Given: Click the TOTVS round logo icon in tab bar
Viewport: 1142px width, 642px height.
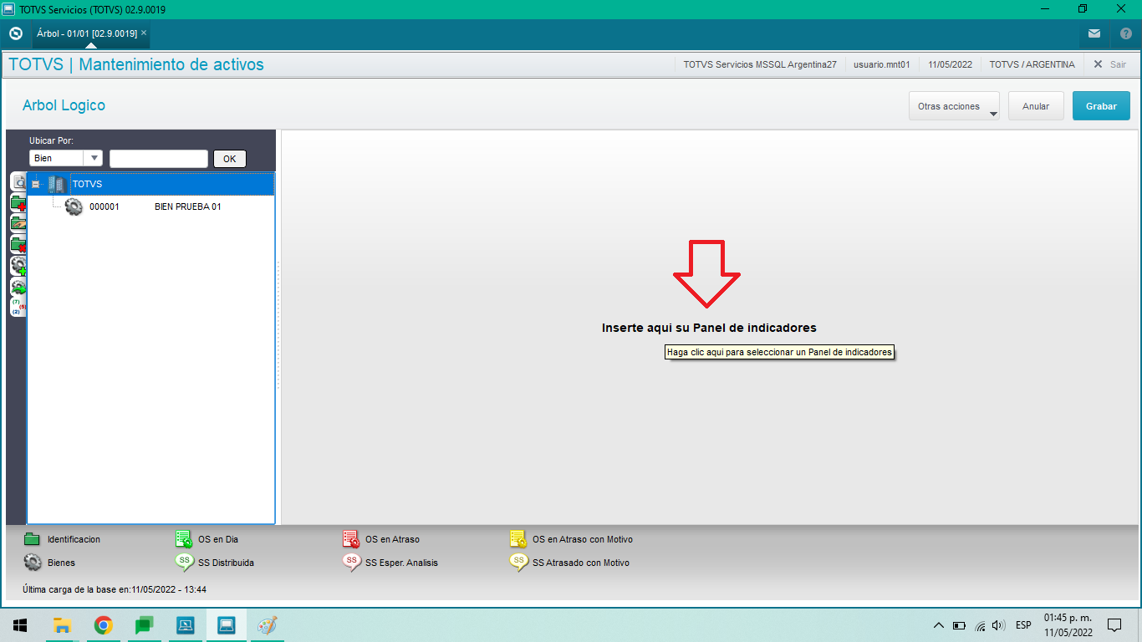Looking at the screenshot, I should click(15, 33).
